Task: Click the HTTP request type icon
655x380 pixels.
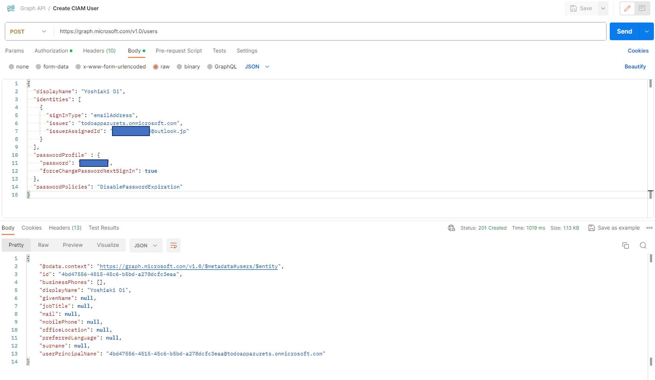Action: pos(11,8)
